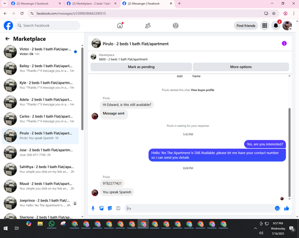The height and width of the screenshot is (238, 299).
Task: Open the account profile picture menu
Action: [287, 26]
